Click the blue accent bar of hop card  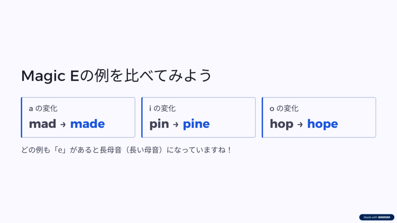262,117
